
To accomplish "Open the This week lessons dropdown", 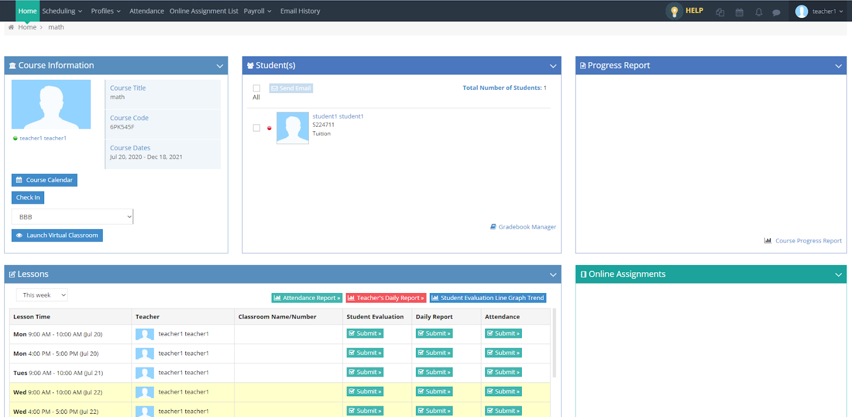I will tap(42, 295).
